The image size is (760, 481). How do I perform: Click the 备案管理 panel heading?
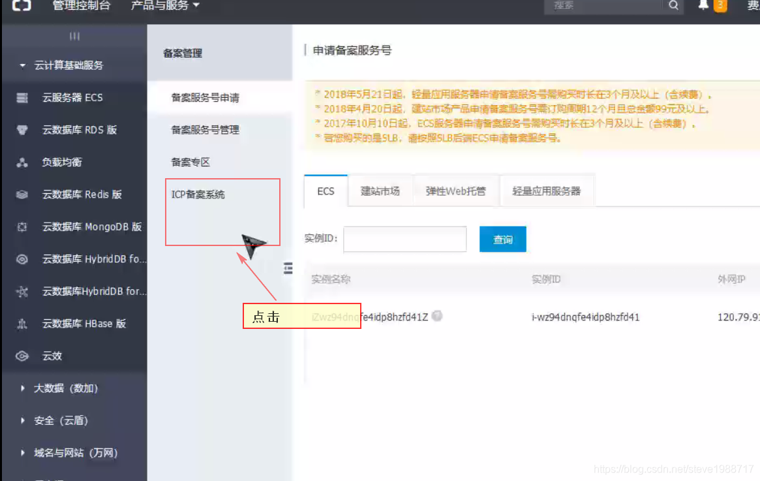coord(183,53)
